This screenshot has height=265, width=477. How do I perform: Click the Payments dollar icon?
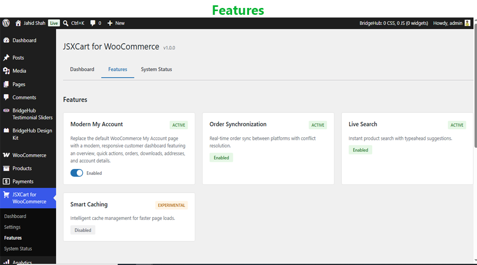6,181
